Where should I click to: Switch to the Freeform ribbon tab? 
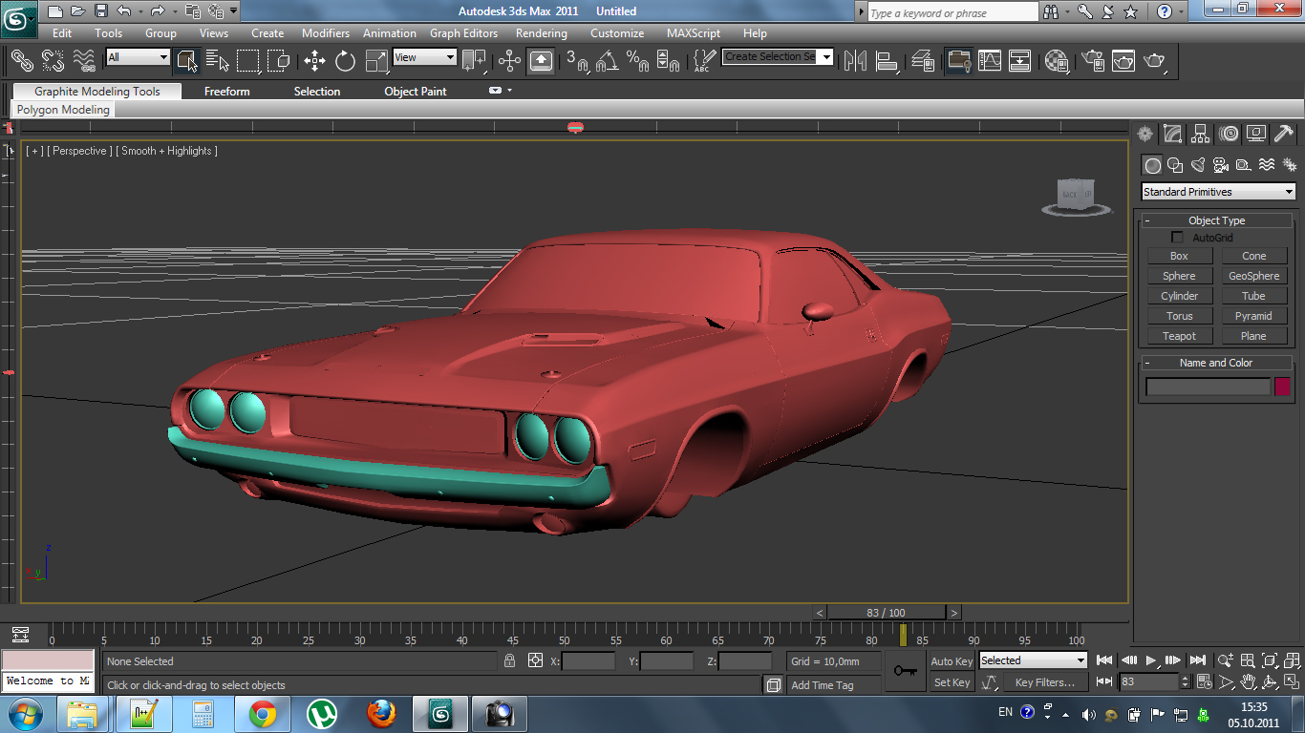pyautogui.click(x=226, y=92)
